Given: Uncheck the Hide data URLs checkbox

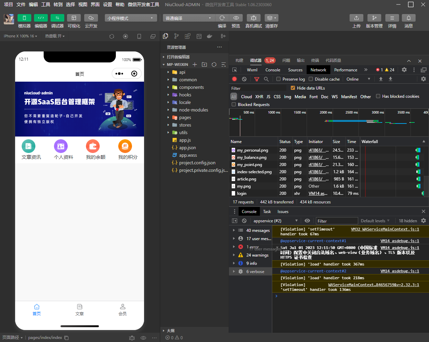Looking at the screenshot, I should coord(293,88).
